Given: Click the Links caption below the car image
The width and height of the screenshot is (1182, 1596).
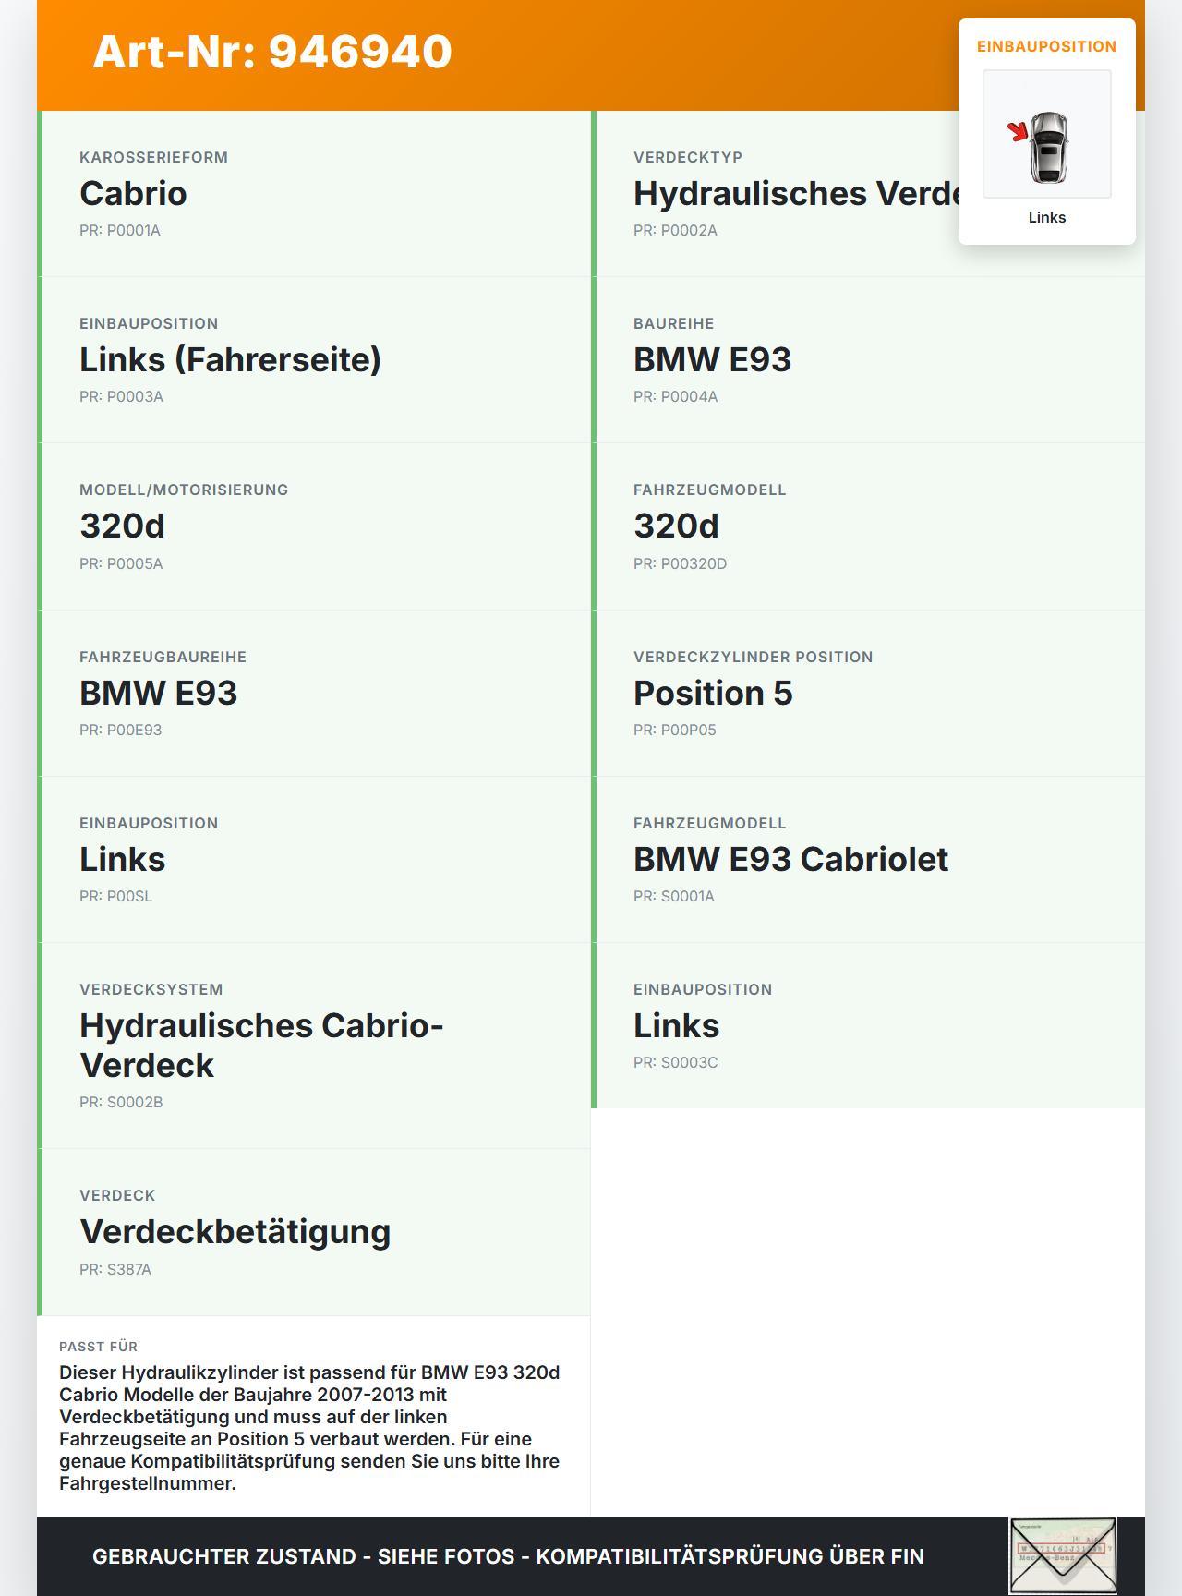Looking at the screenshot, I should coord(1047,217).
